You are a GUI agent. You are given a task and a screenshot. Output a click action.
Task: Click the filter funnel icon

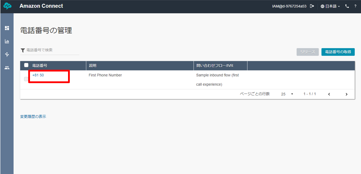click(x=23, y=50)
